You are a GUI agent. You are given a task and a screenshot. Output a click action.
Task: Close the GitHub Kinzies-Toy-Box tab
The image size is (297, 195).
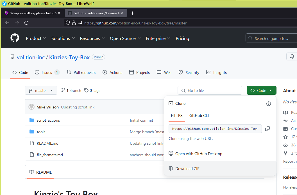[122, 13]
